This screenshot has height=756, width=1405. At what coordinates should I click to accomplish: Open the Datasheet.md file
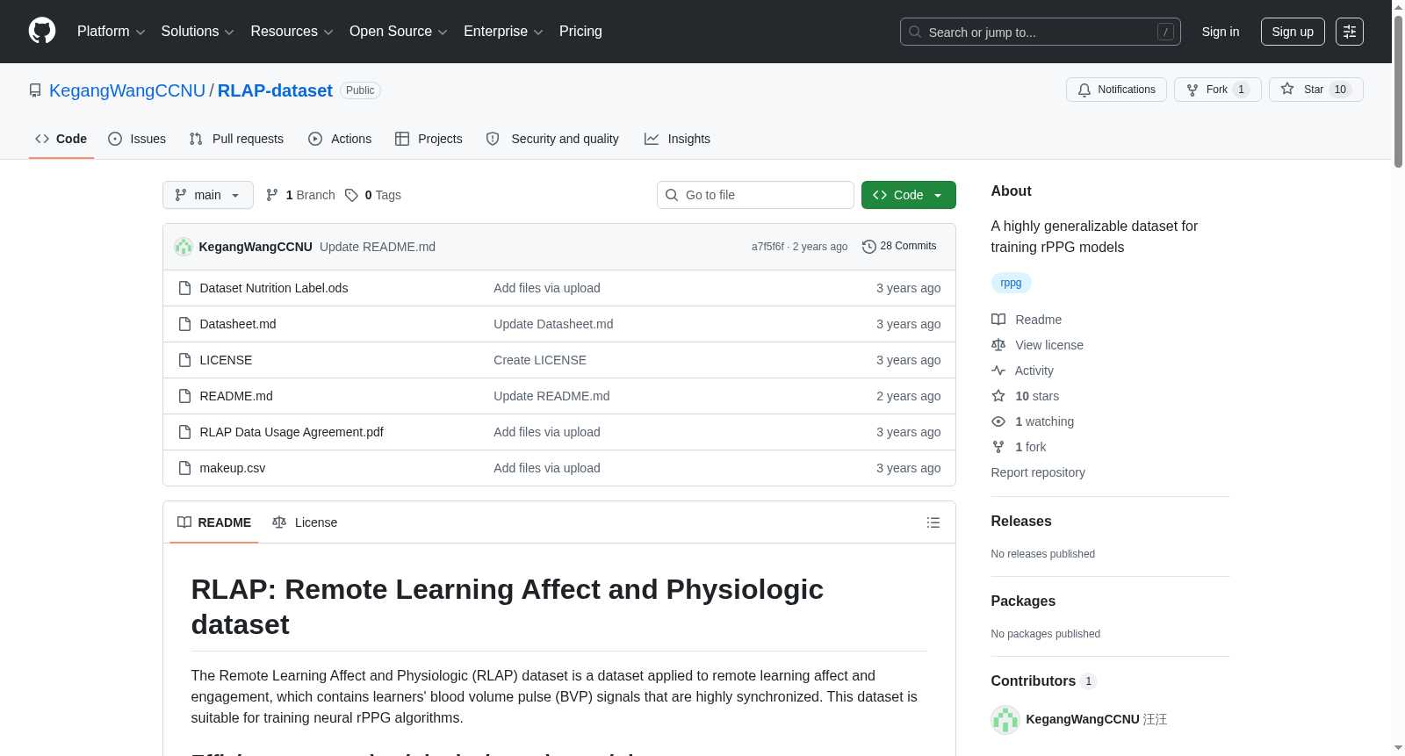coord(238,324)
